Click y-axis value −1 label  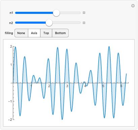(x=10, y=101)
